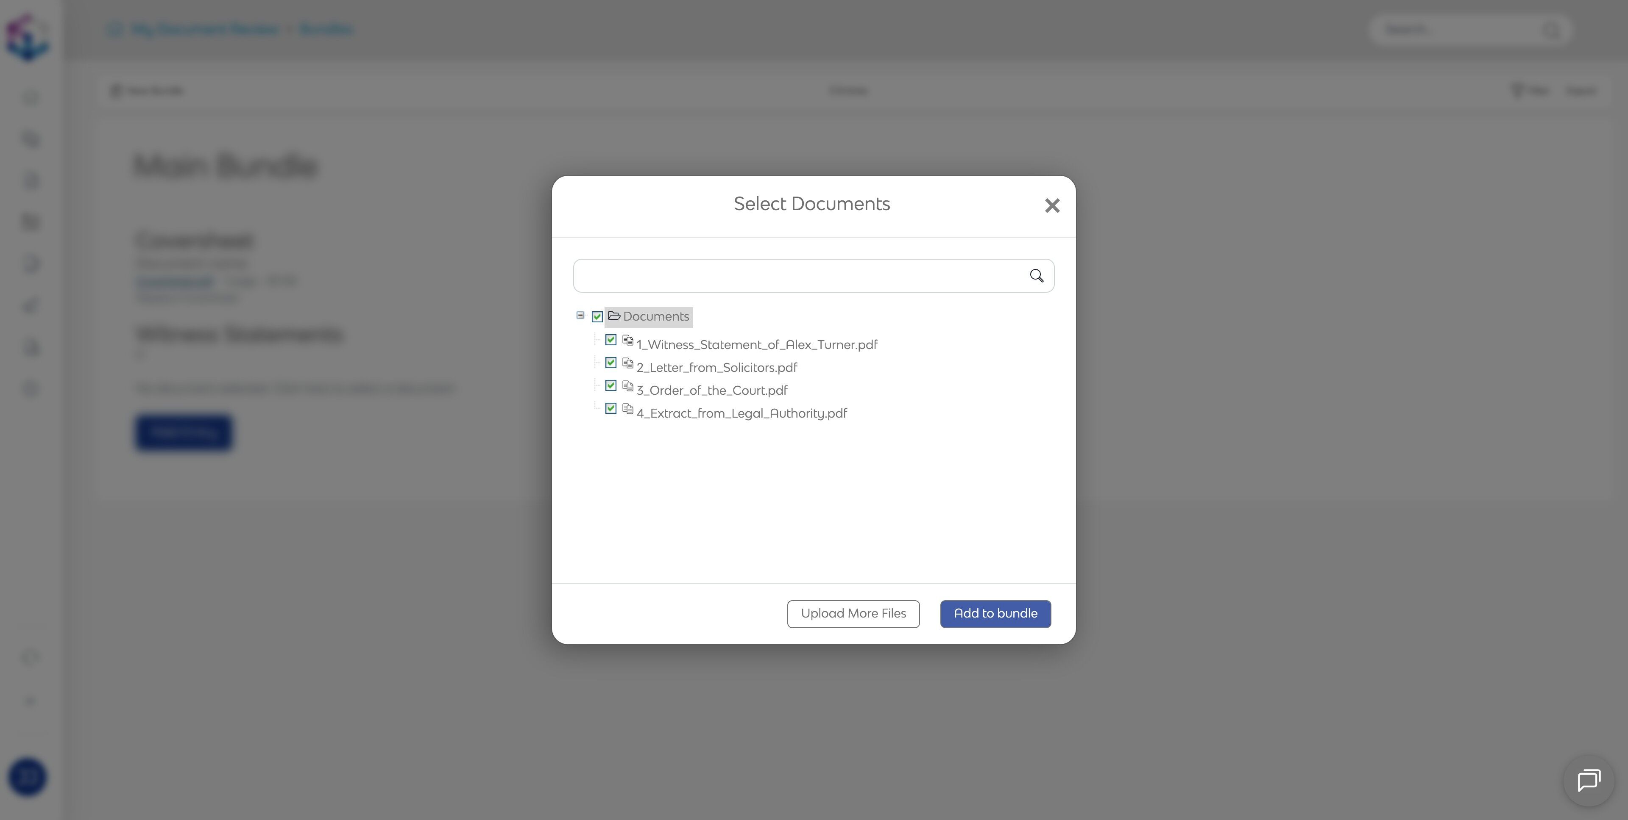Click the file icon of 4_Extract_from_Legal_Authority
This screenshot has height=820, width=1628.
coord(627,409)
